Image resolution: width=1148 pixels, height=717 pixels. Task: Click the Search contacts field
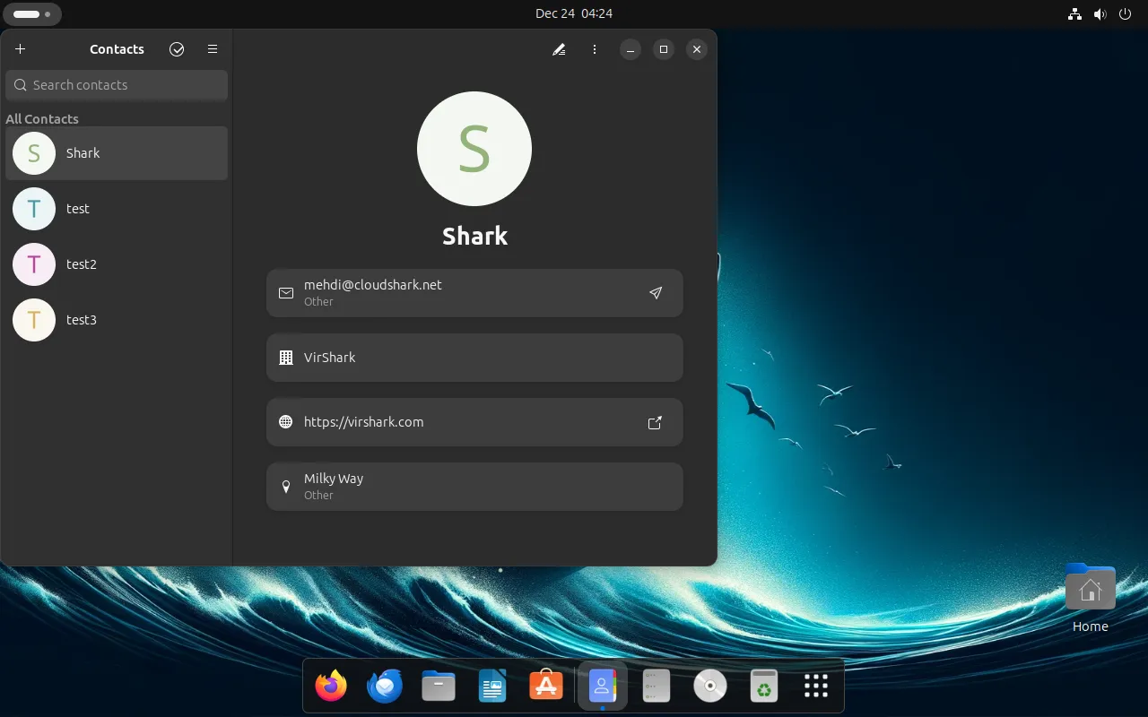[x=117, y=85]
